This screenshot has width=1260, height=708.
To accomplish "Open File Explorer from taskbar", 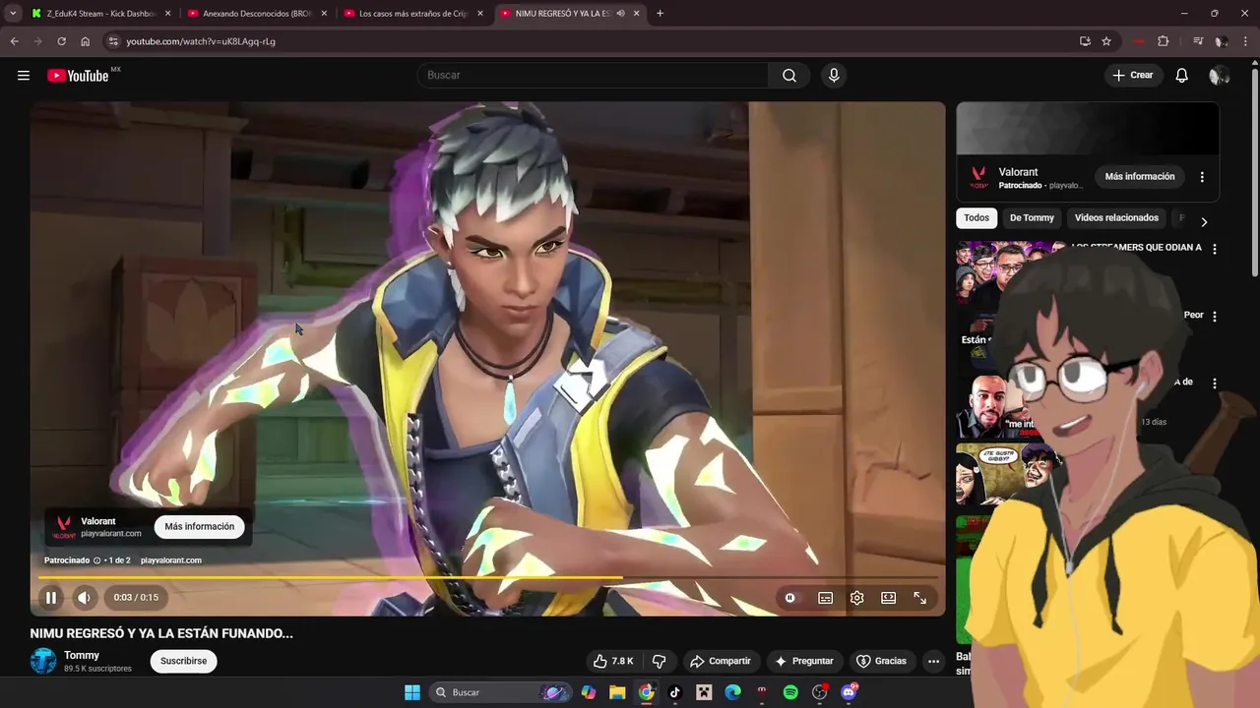I will (x=617, y=692).
